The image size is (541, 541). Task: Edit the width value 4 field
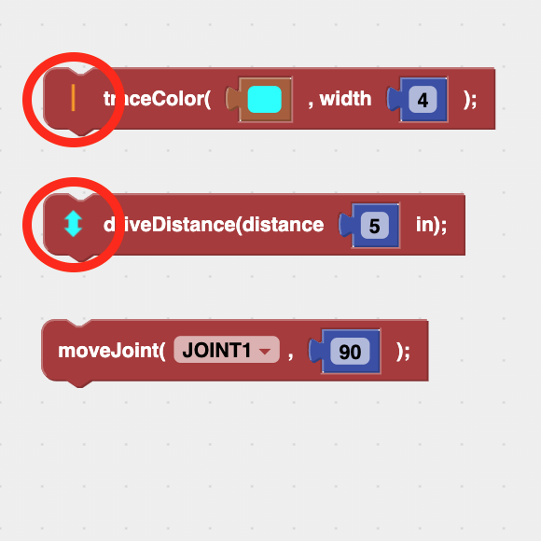423,100
